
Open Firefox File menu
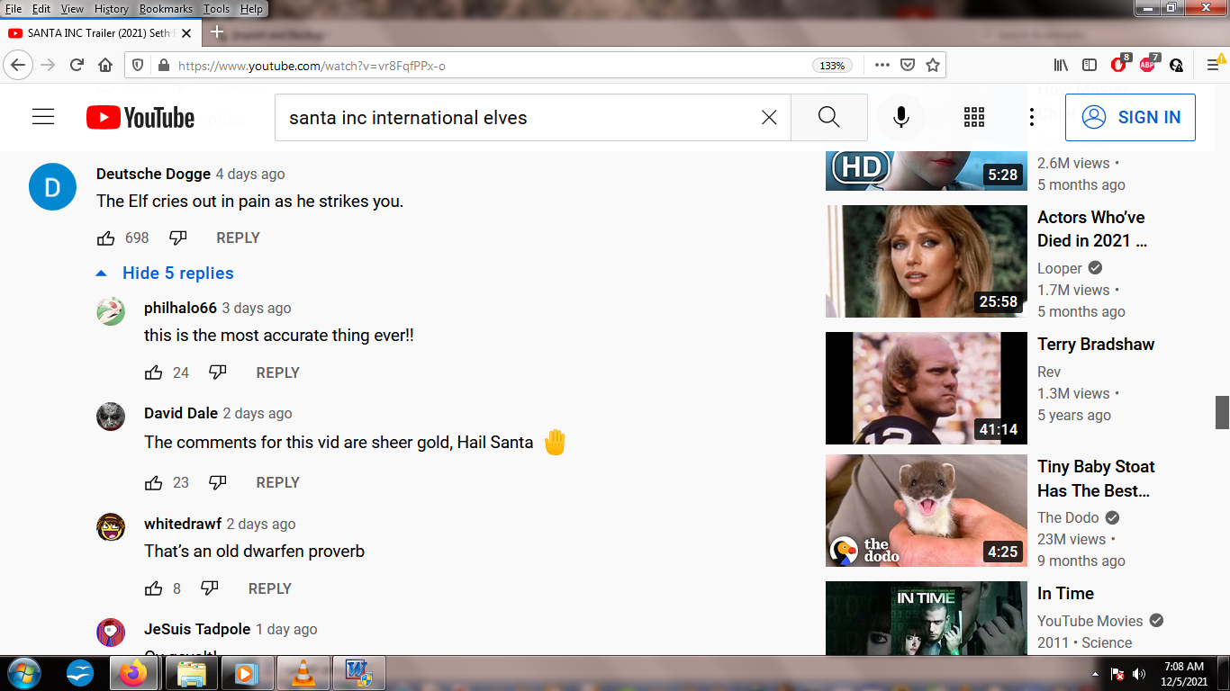tap(14, 9)
